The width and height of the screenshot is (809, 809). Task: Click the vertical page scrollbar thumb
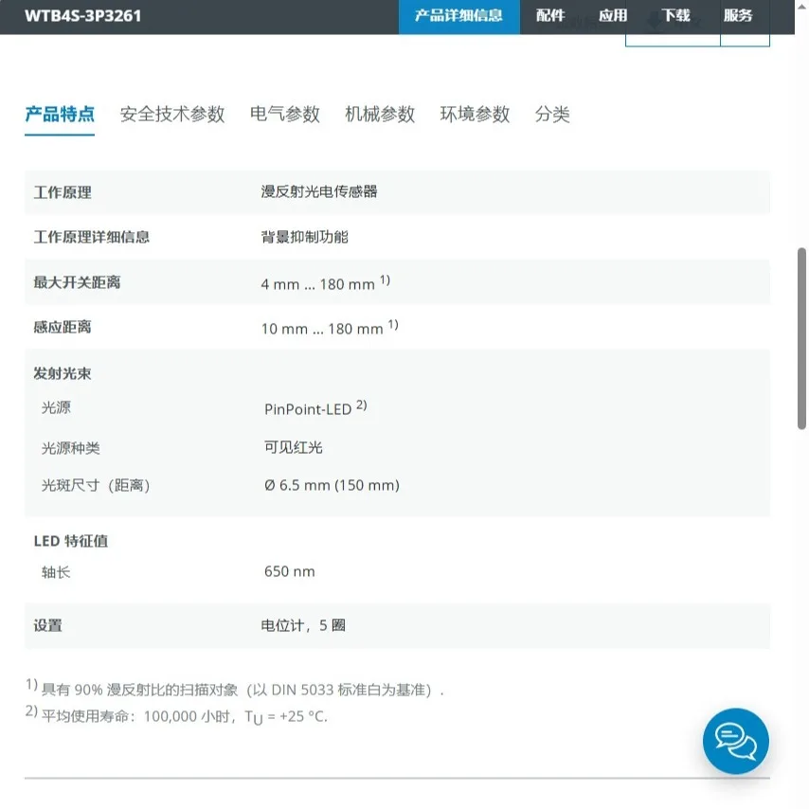pyautogui.click(x=801, y=338)
